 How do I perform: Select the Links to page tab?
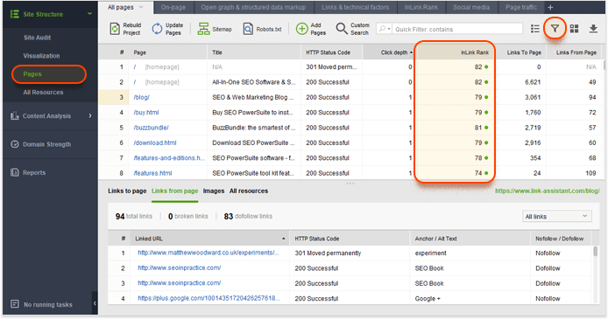click(127, 191)
